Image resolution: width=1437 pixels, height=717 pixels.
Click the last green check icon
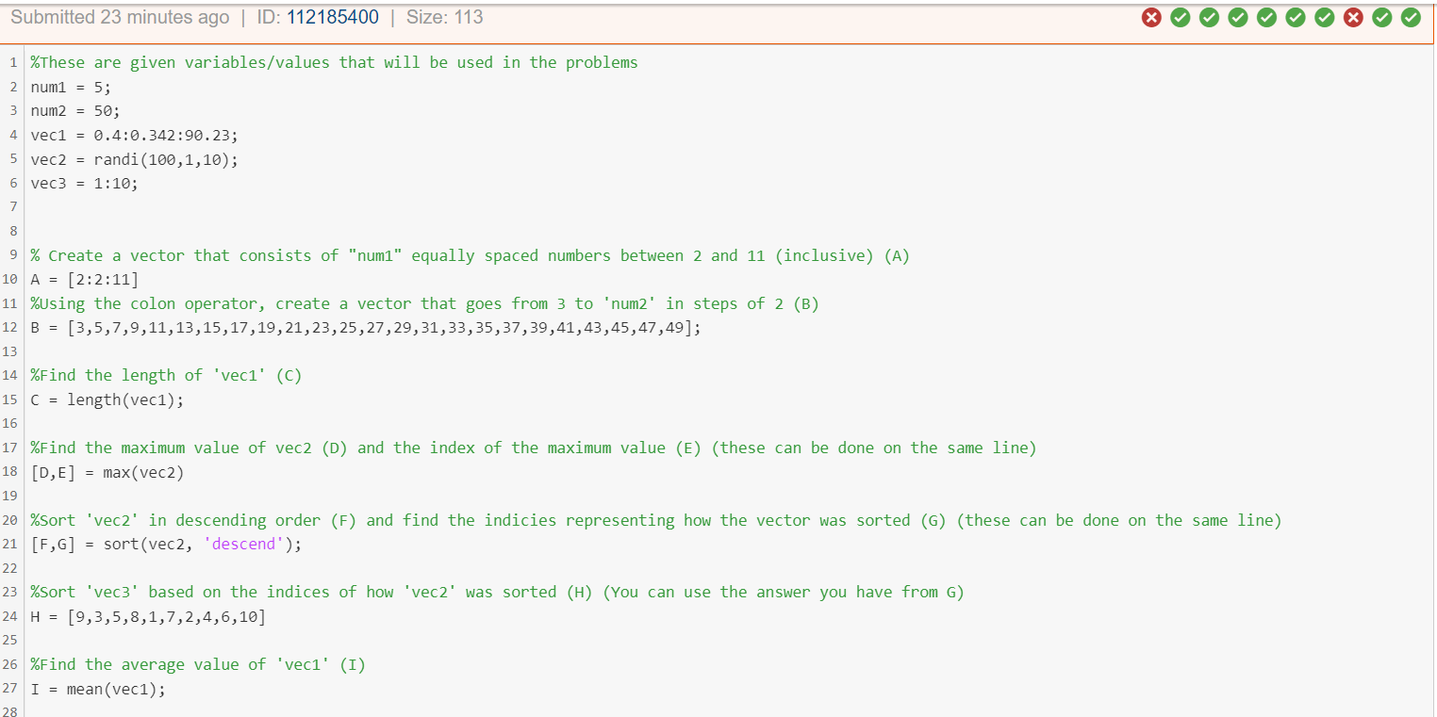click(x=1411, y=17)
